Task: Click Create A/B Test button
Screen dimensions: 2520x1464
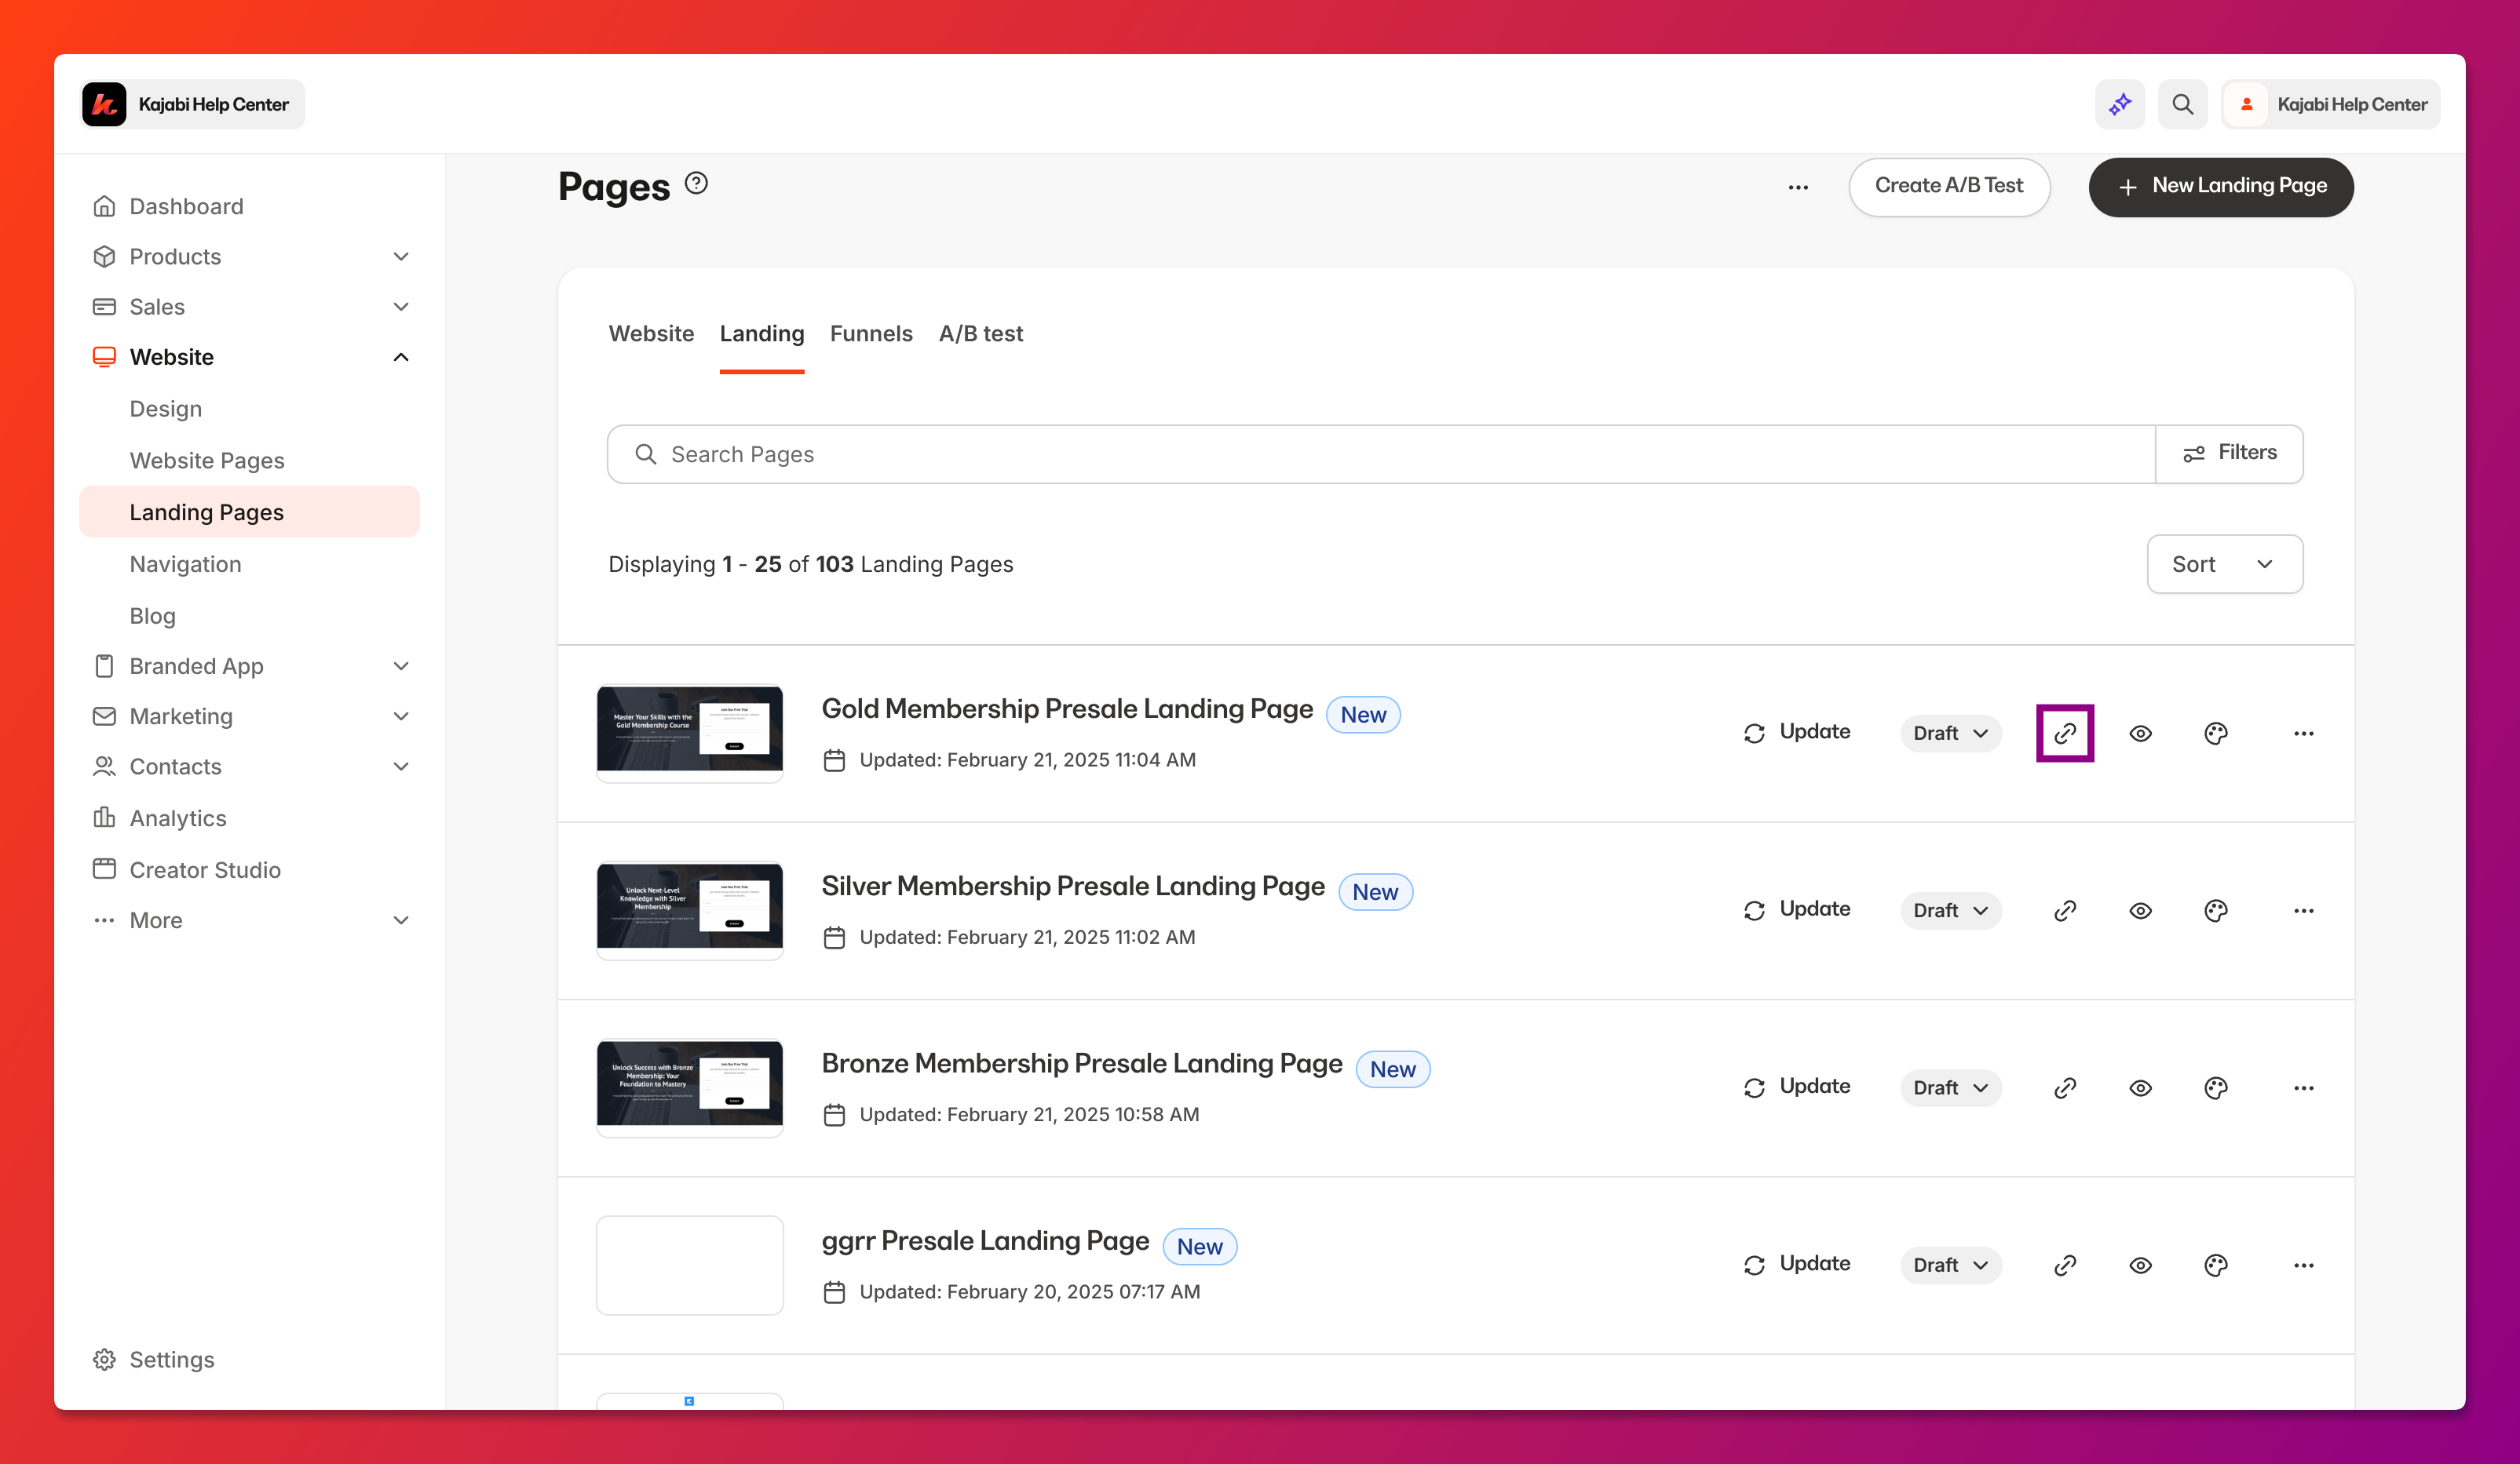Action: point(1949,186)
